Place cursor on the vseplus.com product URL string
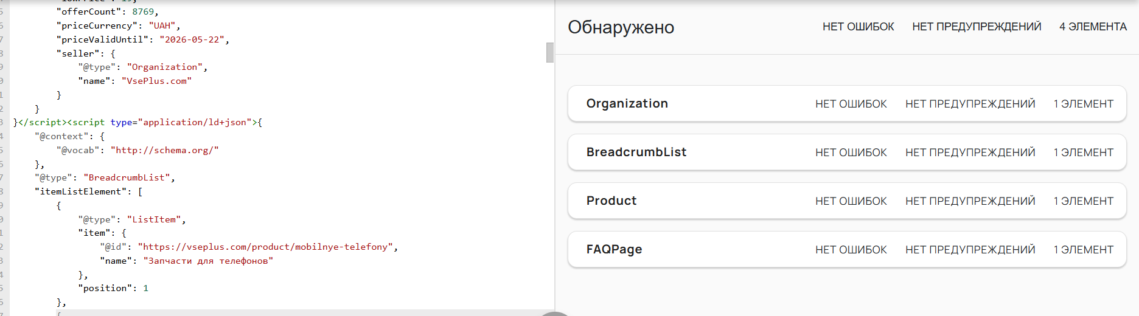This screenshot has height=316, width=1139. pyautogui.click(x=266, y=247)
